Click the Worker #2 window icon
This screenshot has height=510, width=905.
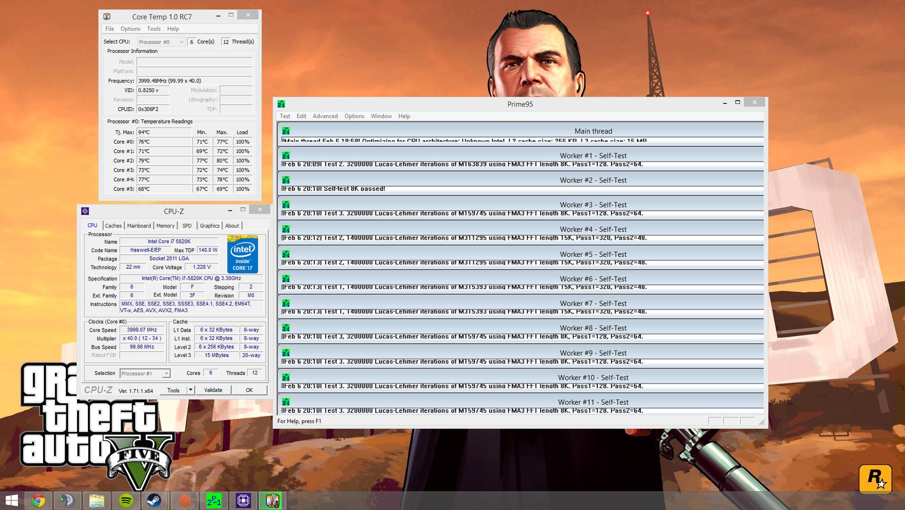(x=286, y=180)
